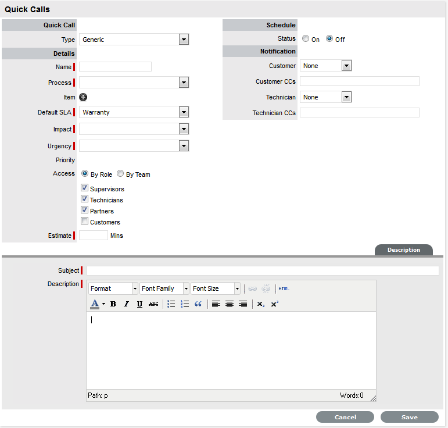Viewport: 448px width, 428px height.
Task: Select Access By Team
Action: coord(120,173)
